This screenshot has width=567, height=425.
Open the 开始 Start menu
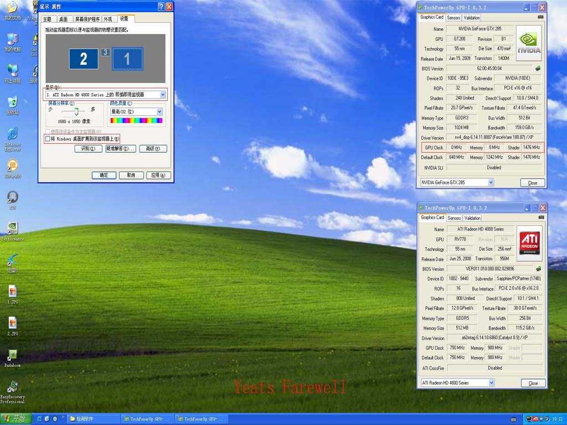pyautogui.click(x=16, y=419)
